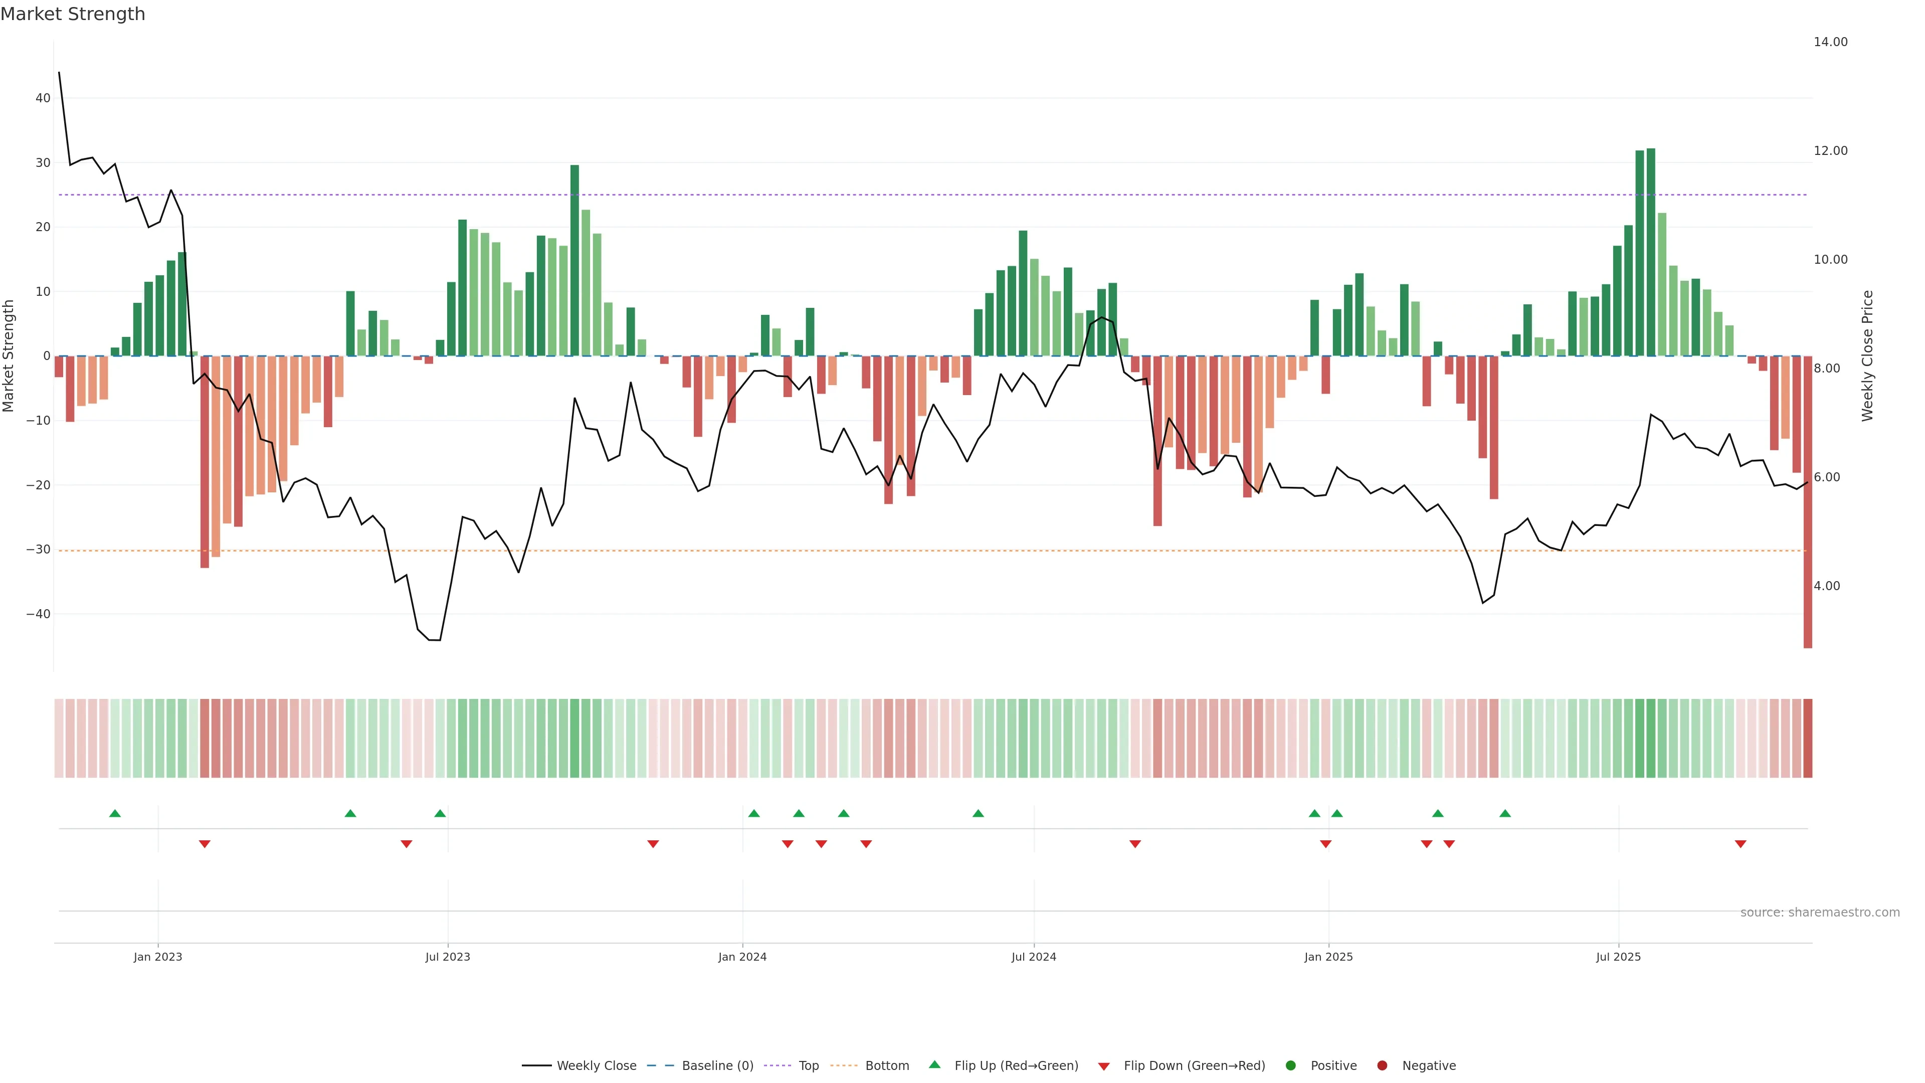Viewport: 1925px width, 1083px height.
Task: Click the source: sharemaestro.com text
Action: click(1820, 913)
